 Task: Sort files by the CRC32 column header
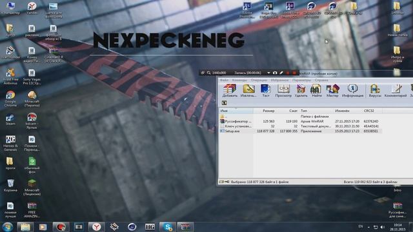(372, 111)
